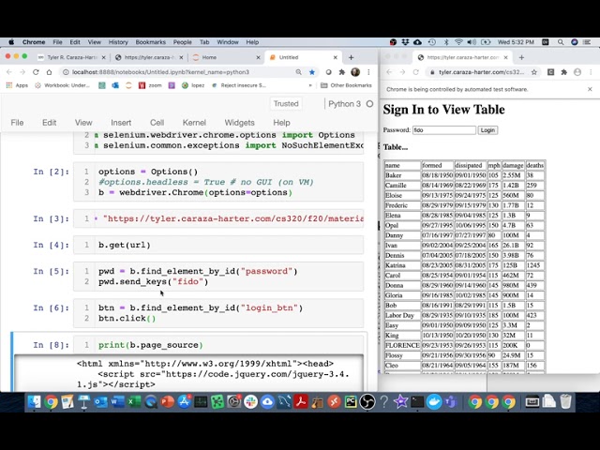The width and height of the screenshot is (600, 450).
Task: Click the home icon in left Chrome toolbar
Action: 49,72
